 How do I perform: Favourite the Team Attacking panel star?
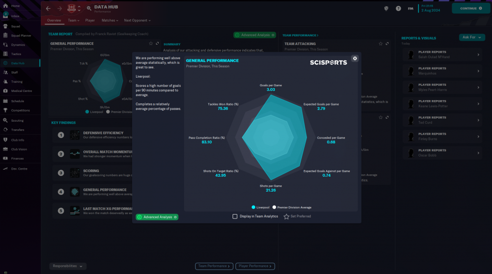pos(381,44)
